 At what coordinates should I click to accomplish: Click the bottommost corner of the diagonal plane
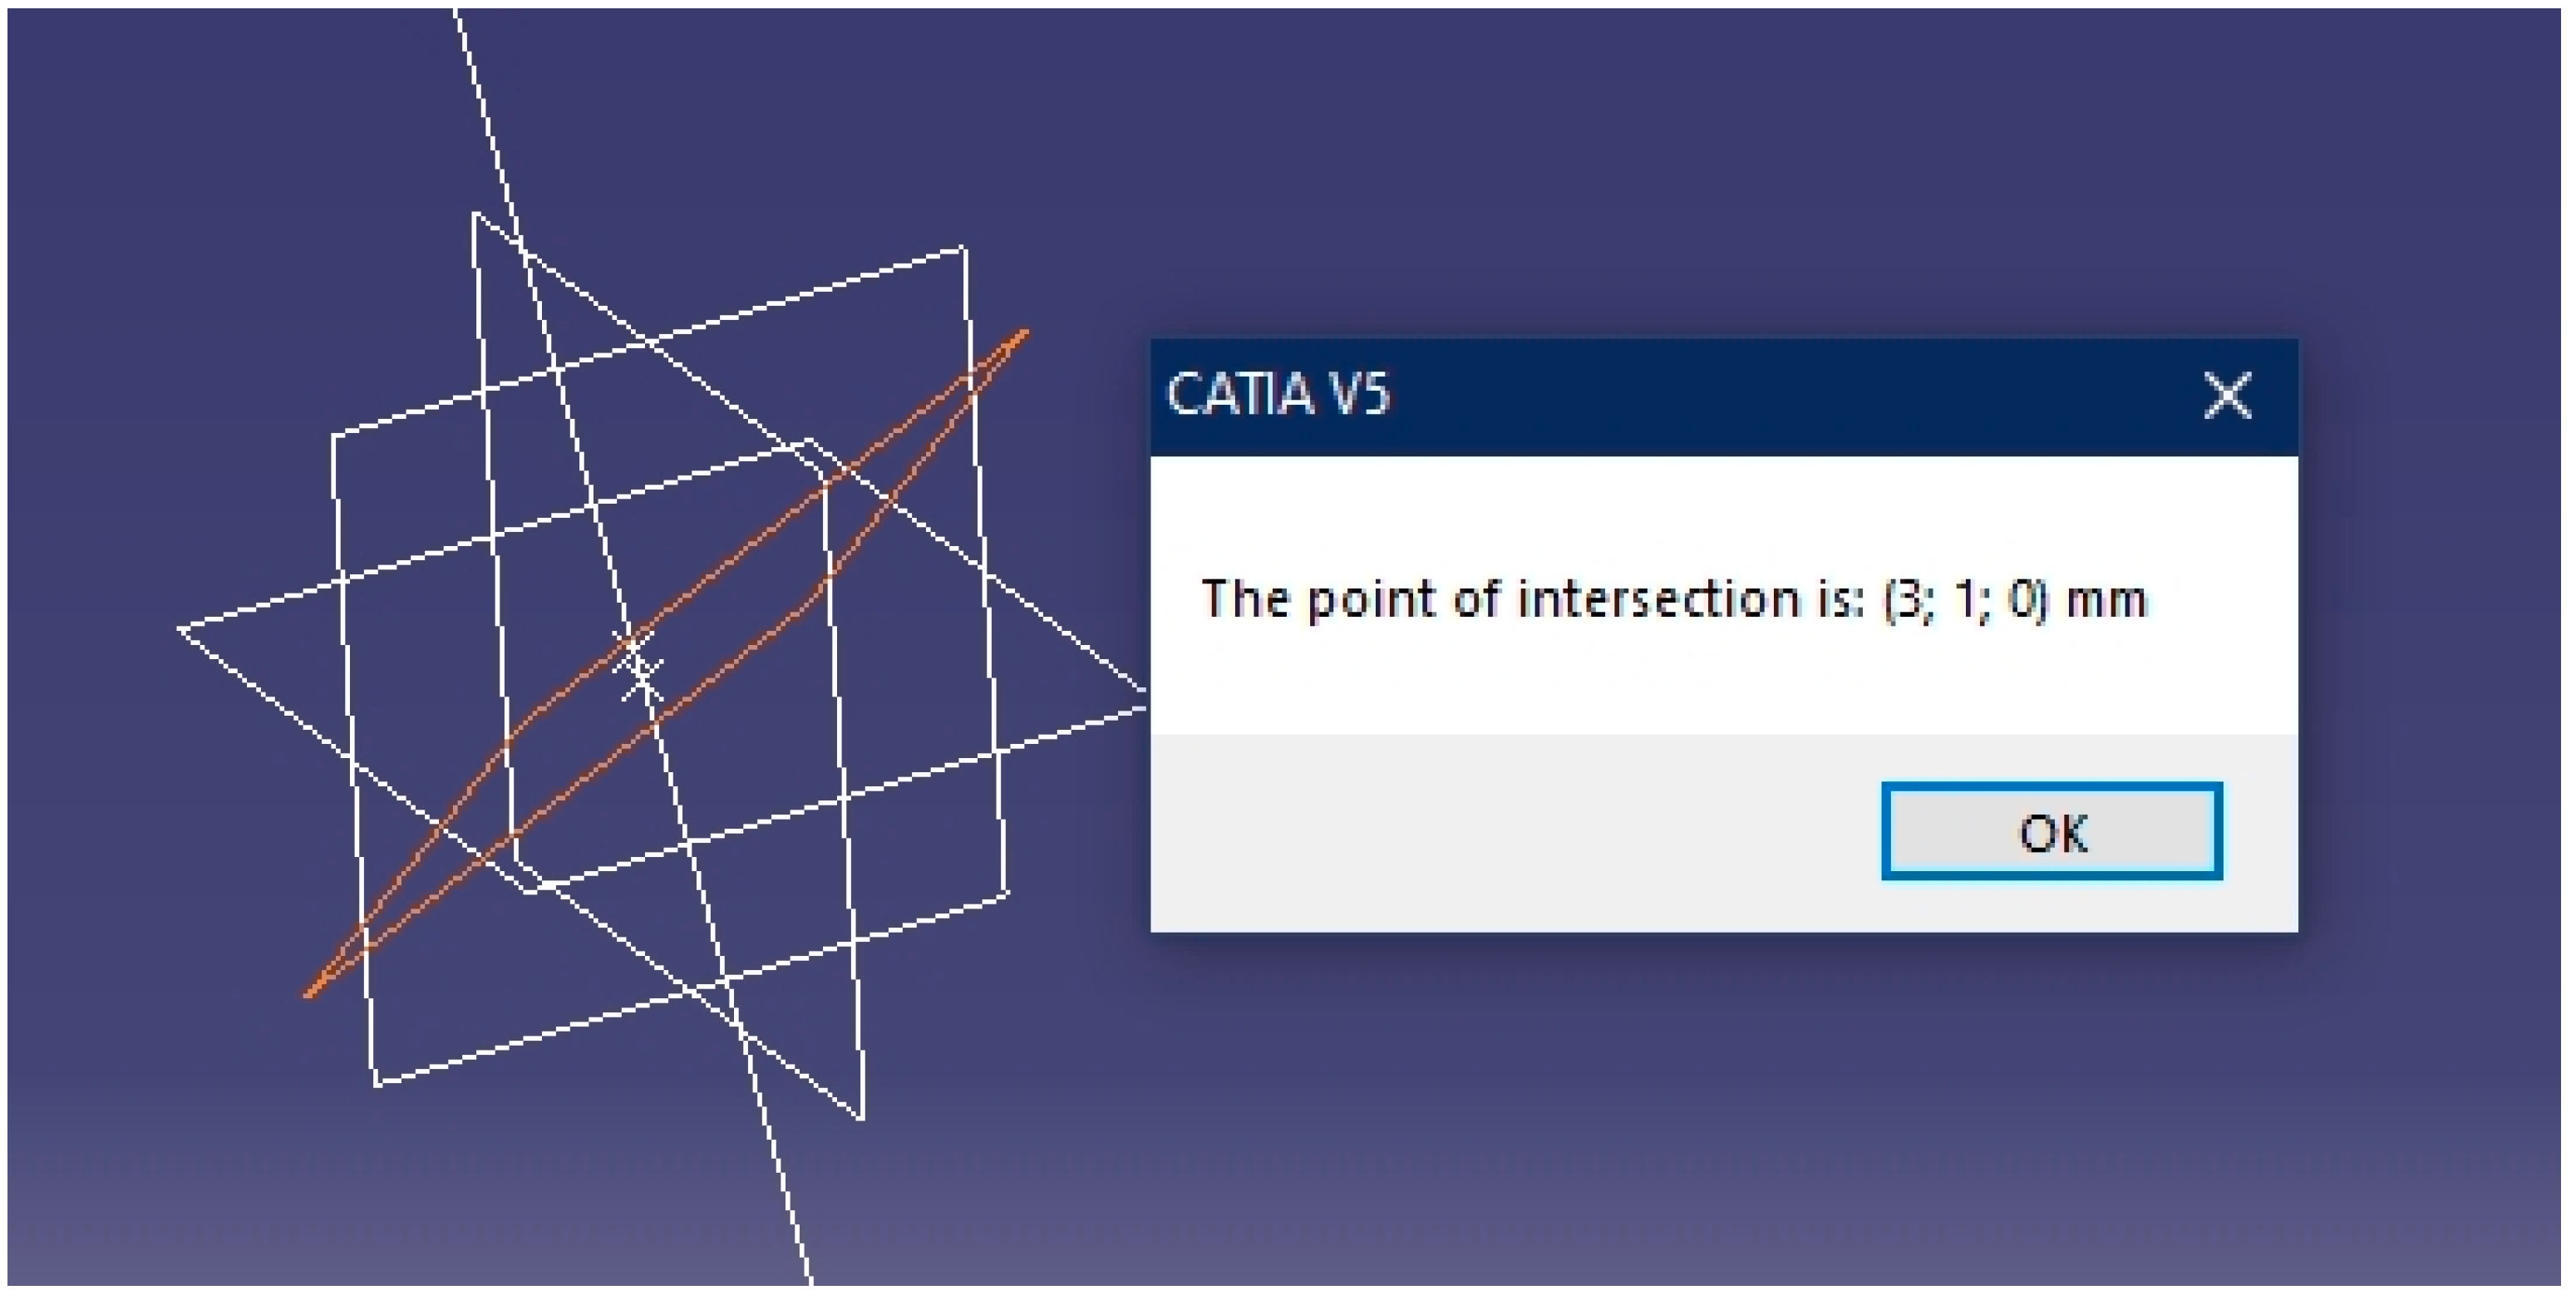(x=861, y=1118)
